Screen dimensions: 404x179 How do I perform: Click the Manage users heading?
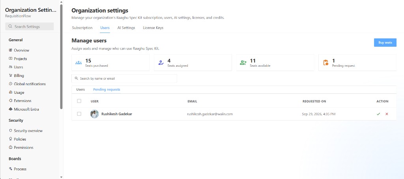click(x=89, y=40)
